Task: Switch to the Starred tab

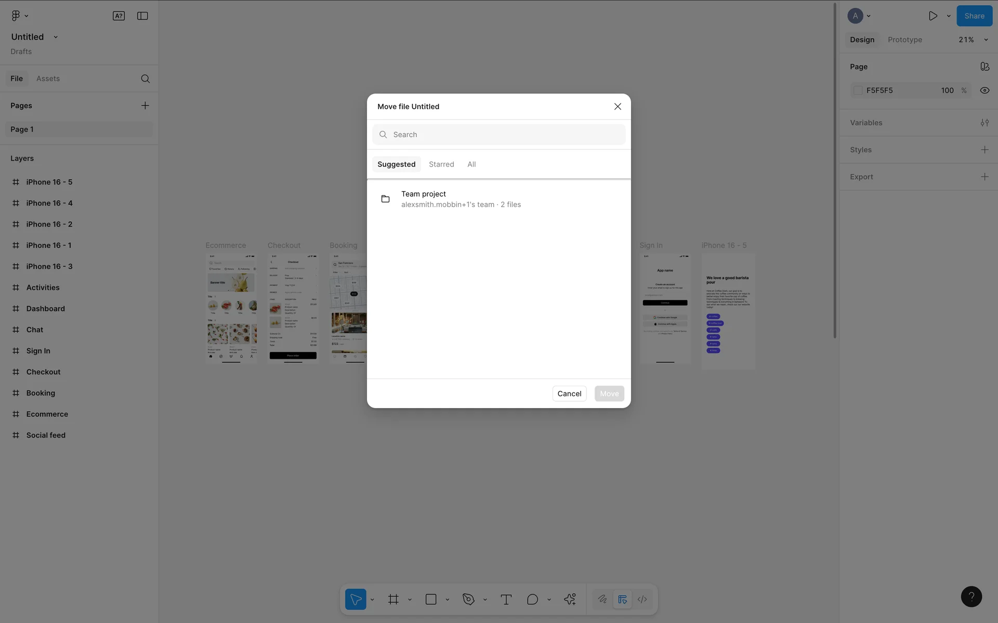Action: [441, 164]
